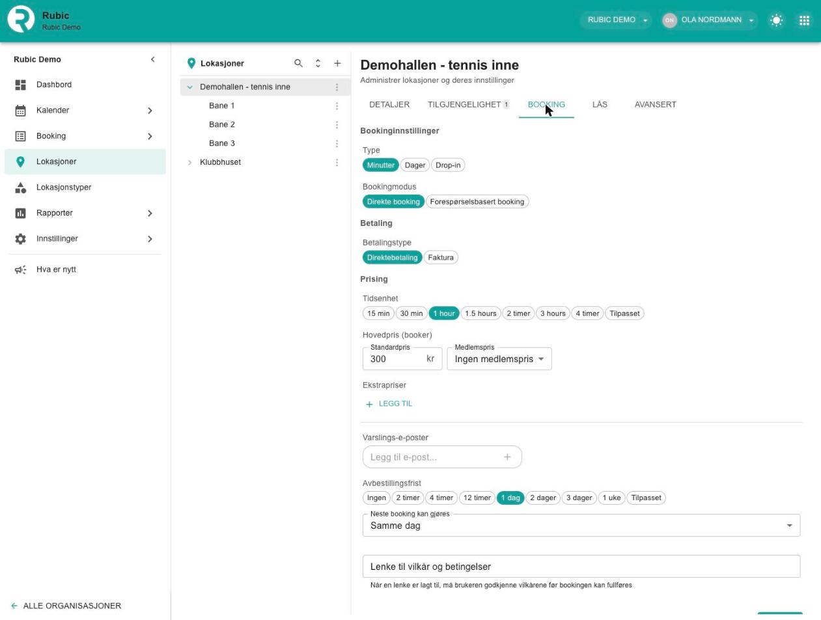Screen dimensions: 821x620
Task: Open options menu for Demohallen - tennis inne
Action: click(x=337, y=87)
